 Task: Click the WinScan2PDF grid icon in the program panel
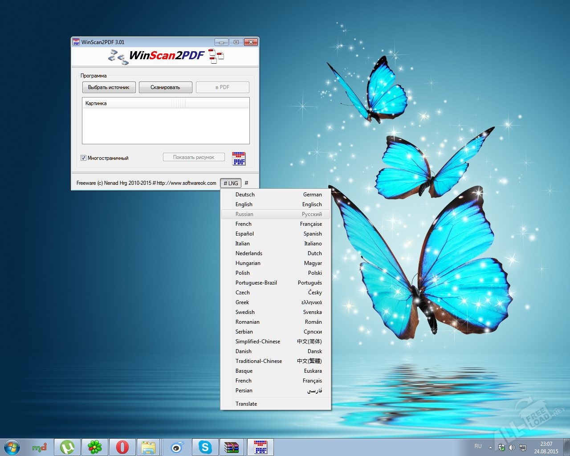tap(239, 159)
